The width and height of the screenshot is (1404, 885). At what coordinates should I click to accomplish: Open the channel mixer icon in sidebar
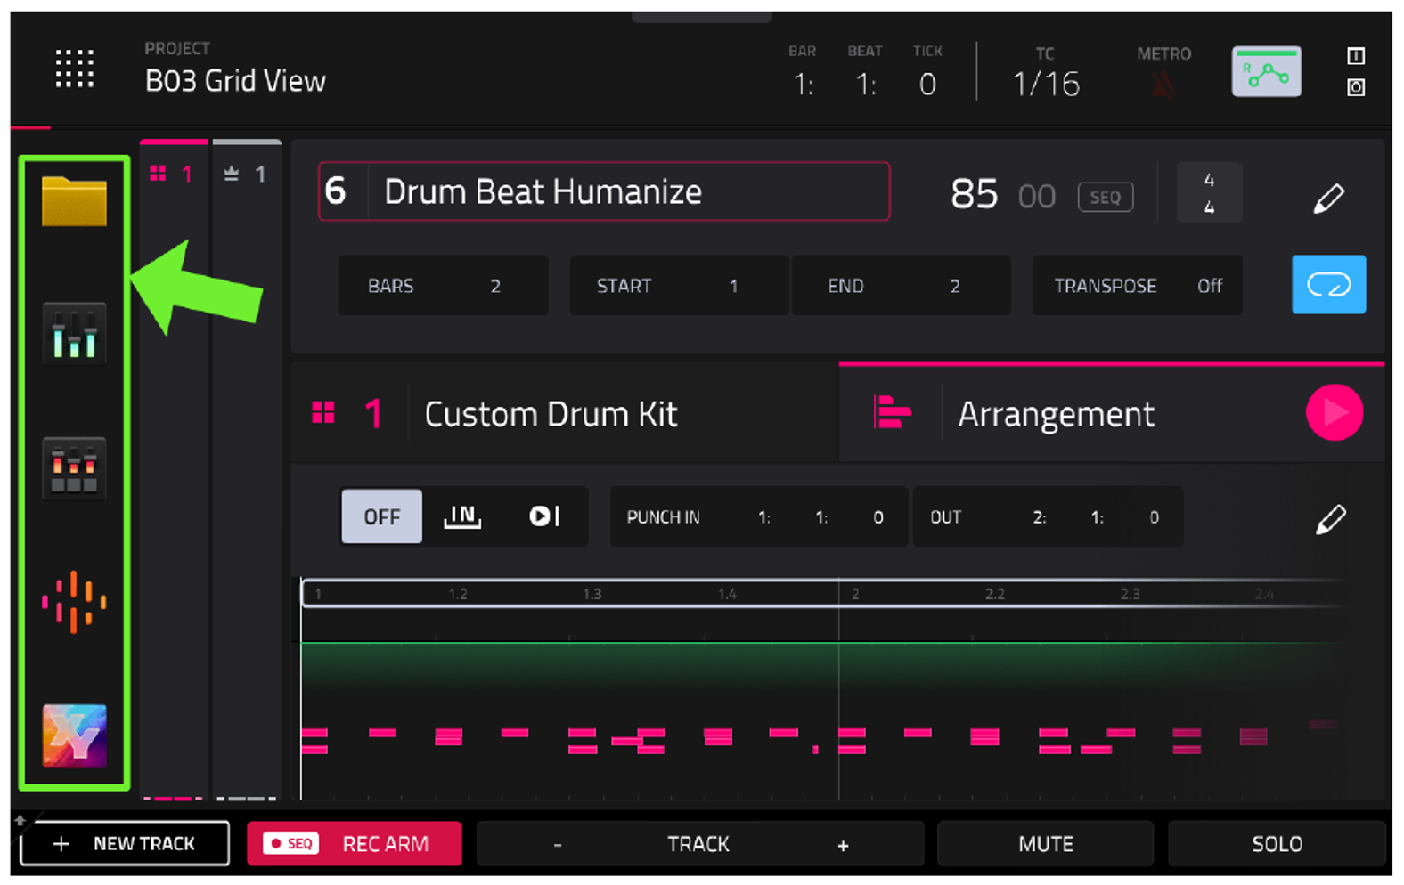coord(74,333)
